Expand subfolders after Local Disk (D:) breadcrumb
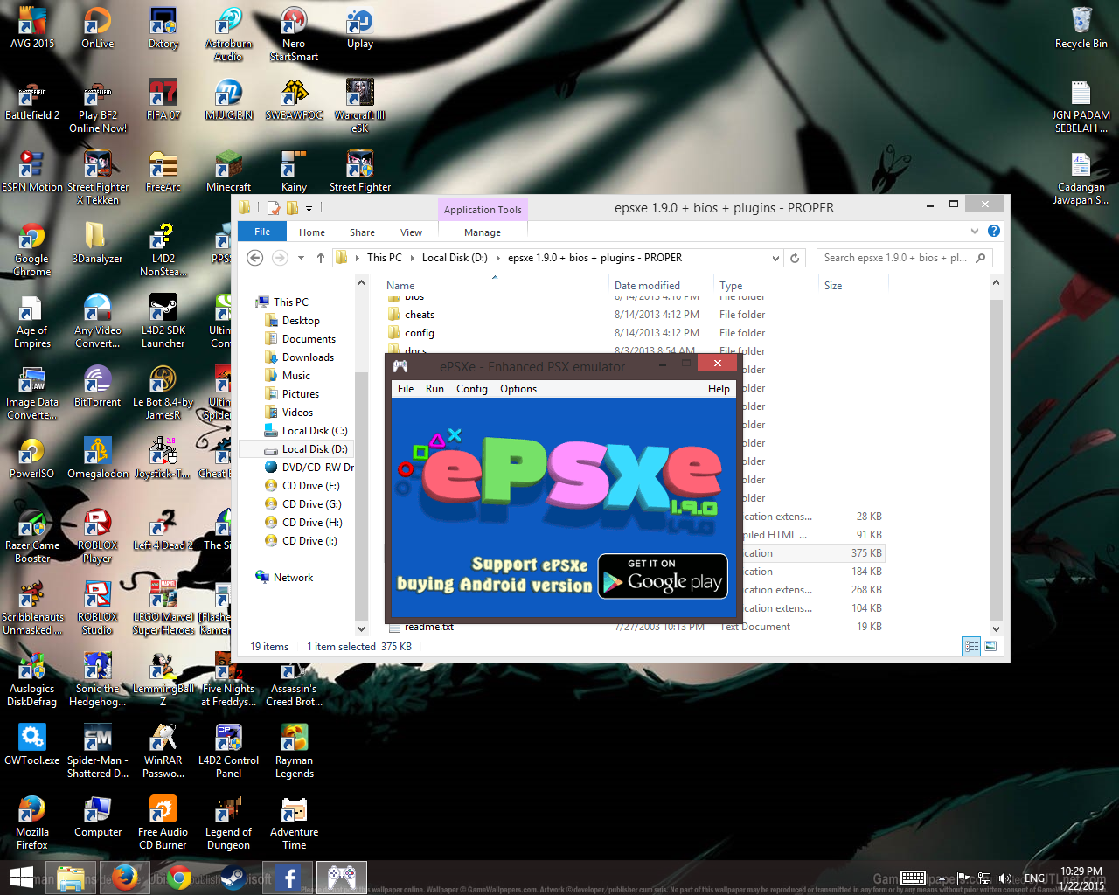This screenshot has height=895, width=1119. 498,258
